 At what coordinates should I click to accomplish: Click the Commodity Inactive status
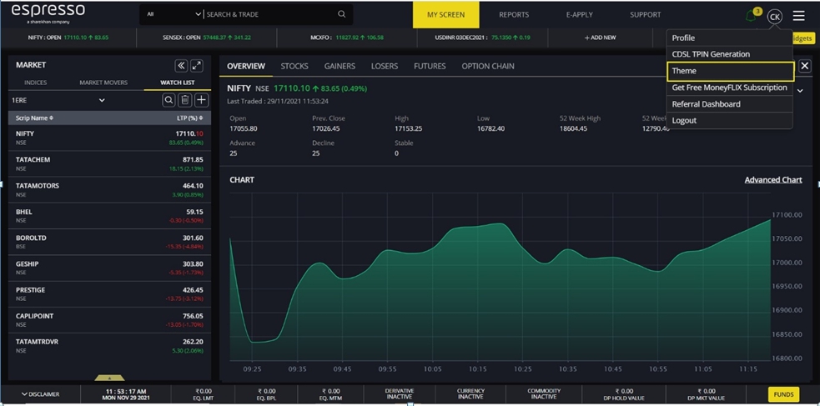[544, 394]
